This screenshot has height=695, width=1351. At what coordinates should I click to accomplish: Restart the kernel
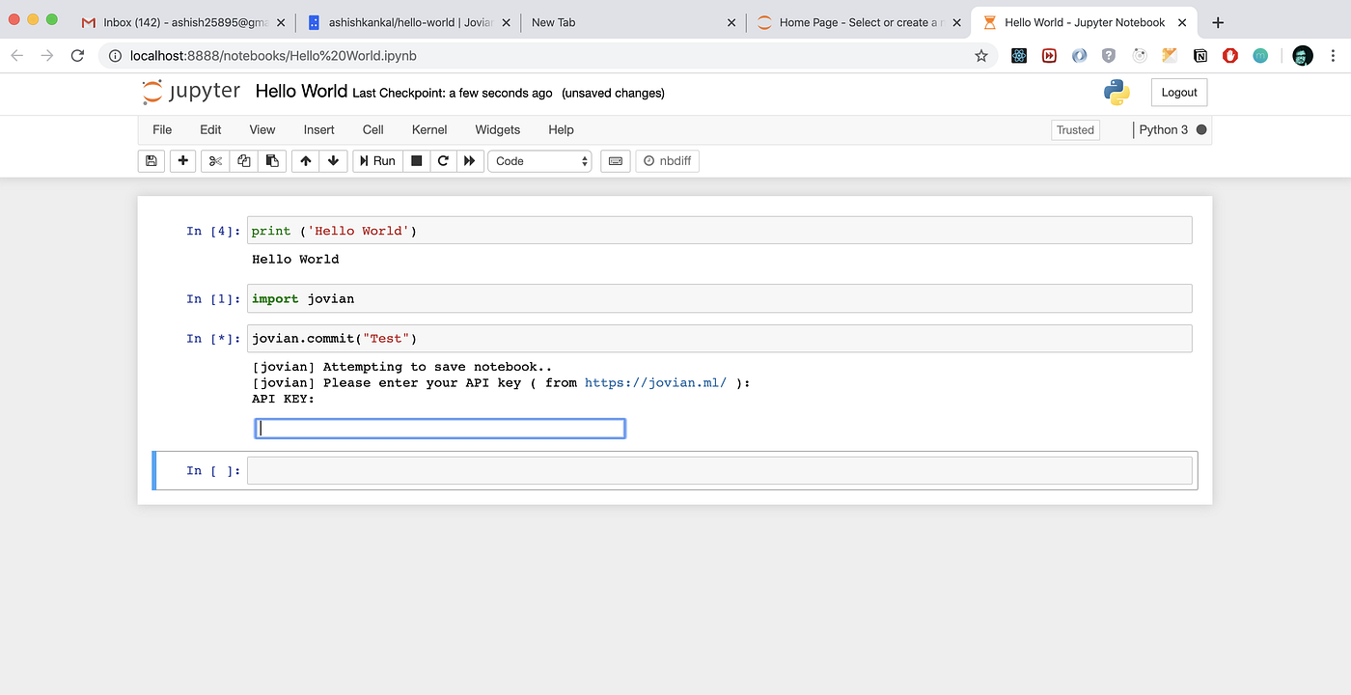[443, 160]
